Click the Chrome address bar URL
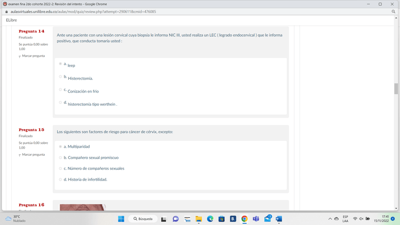400x225 pixels. (x=83, y=12)
